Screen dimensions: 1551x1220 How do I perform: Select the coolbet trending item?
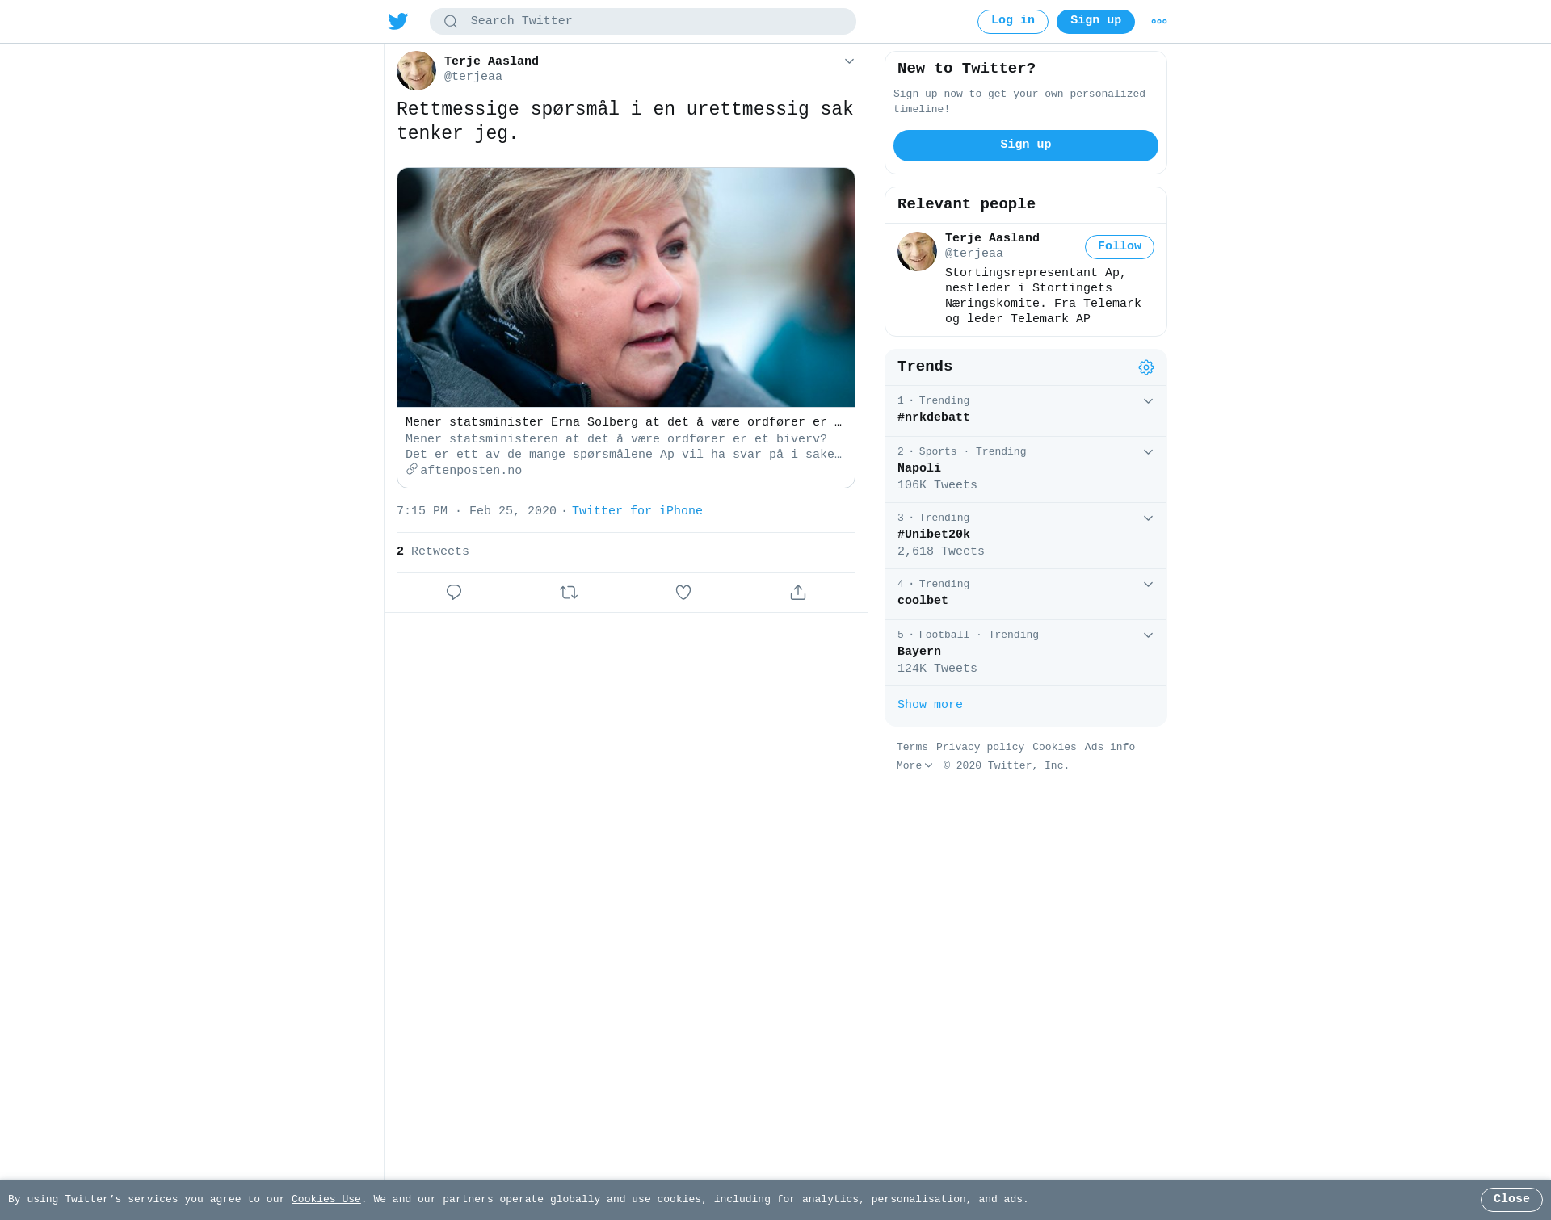tap(1026, 594)
